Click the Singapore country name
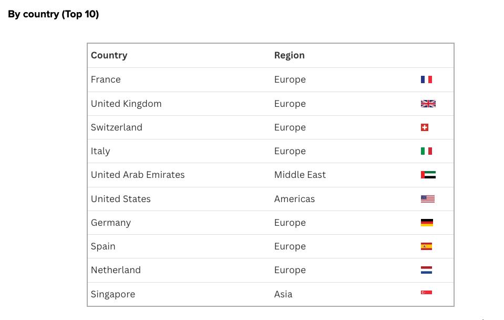 click(112, 294)
